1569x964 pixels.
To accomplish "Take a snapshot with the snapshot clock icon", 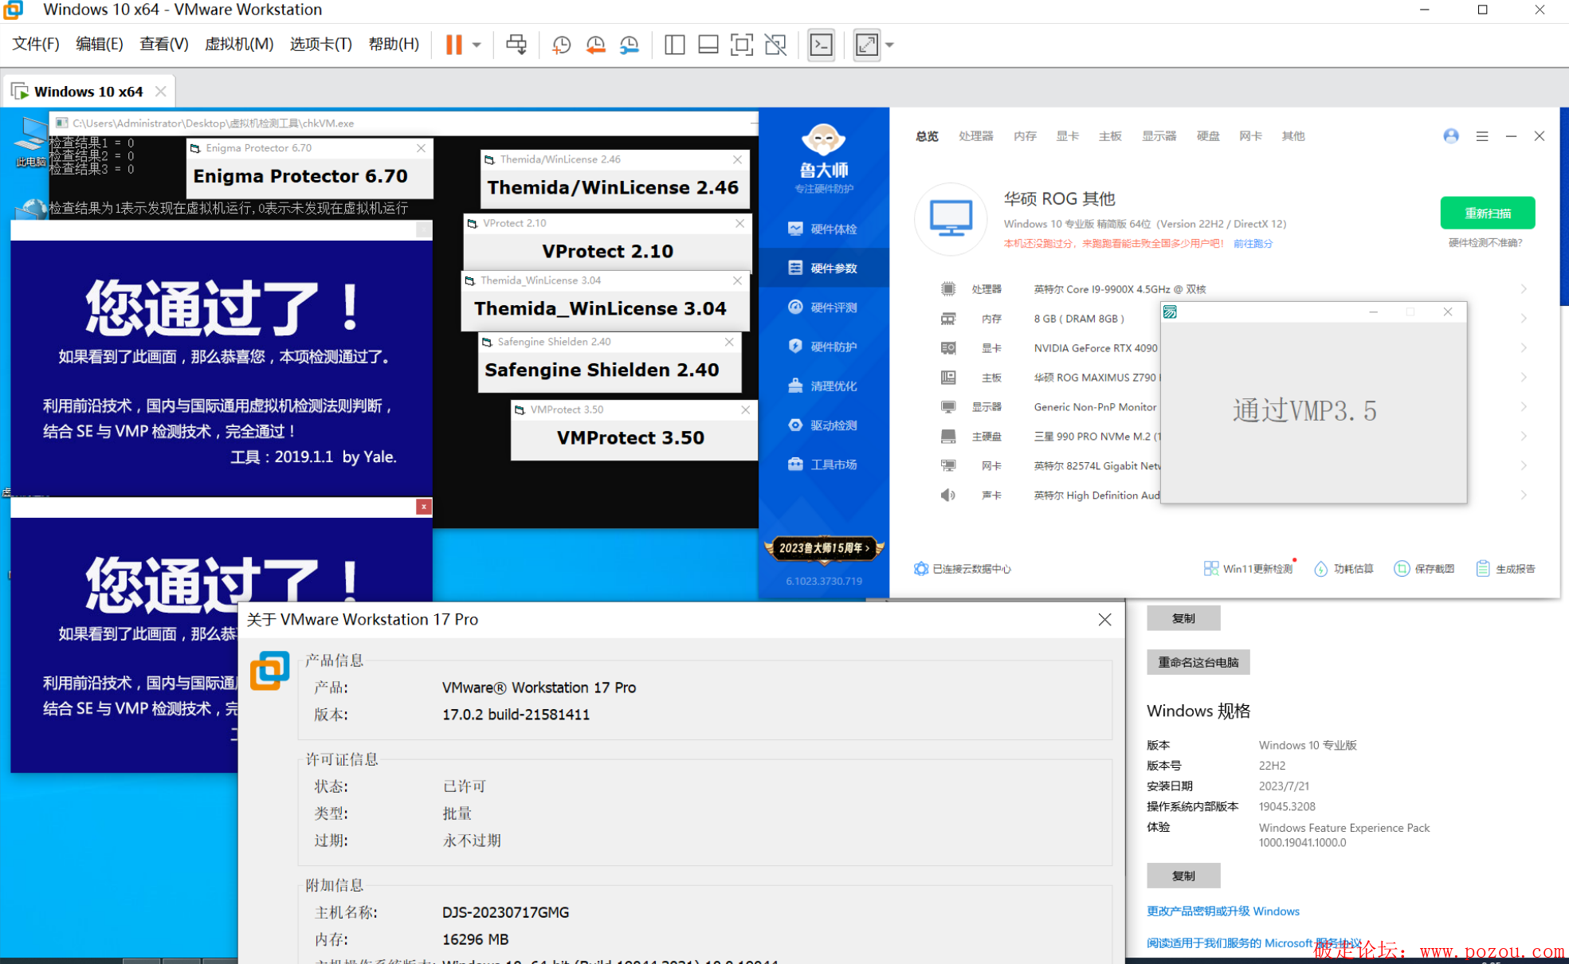I will tap(561, 45).
